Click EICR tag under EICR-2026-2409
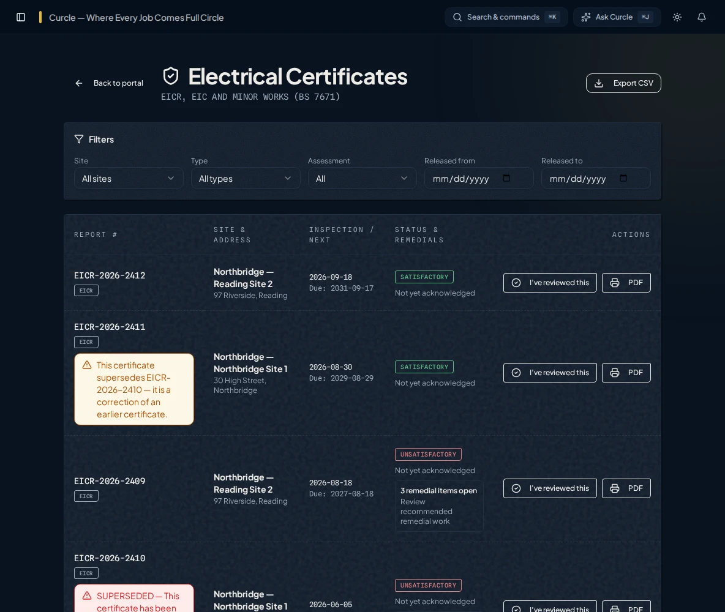 86,496
